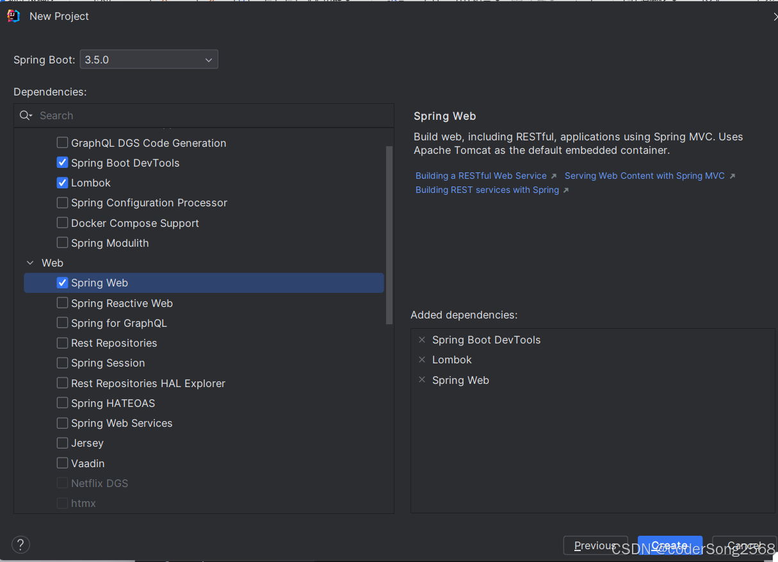Check the Rest Repositories checkbox

62,343
